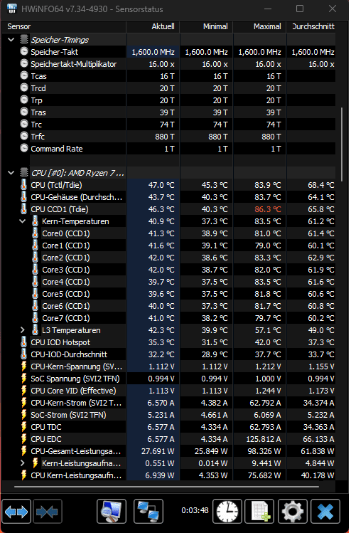
Task: Expand the Kern-Leistungsaufnahme subtree
Action: pos(23,463)
